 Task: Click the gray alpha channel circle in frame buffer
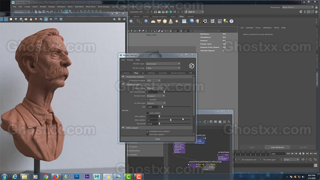[16, 19]
